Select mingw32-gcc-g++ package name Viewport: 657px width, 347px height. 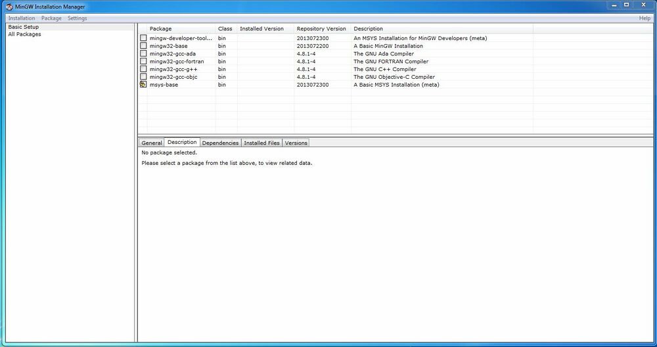coord(173,69)
